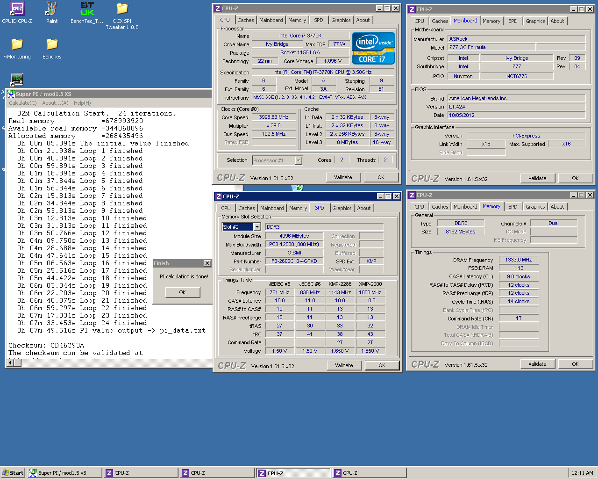
Task: Click the Core Voltage 1.096 V value
Action: click(333, 61)
